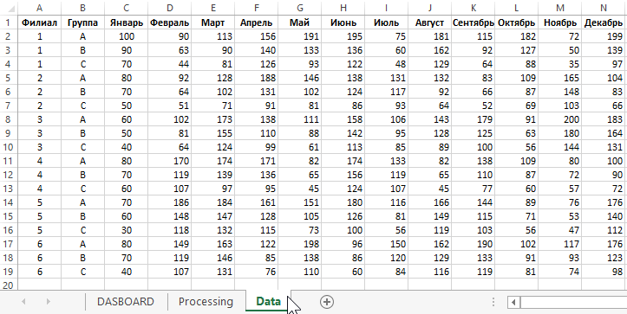The image size is (627, 314).
Task: Select cell with value 186 in Февраль
Action: click(x=170, y=202)
